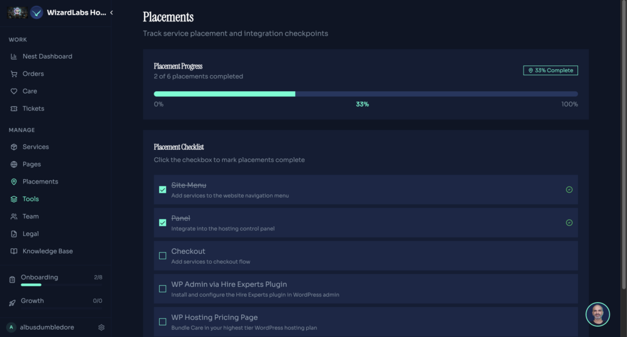Click the 33% Complete badge
This screenshot has width=627, height=337.
pyautogui.click(x=550, y=70)
